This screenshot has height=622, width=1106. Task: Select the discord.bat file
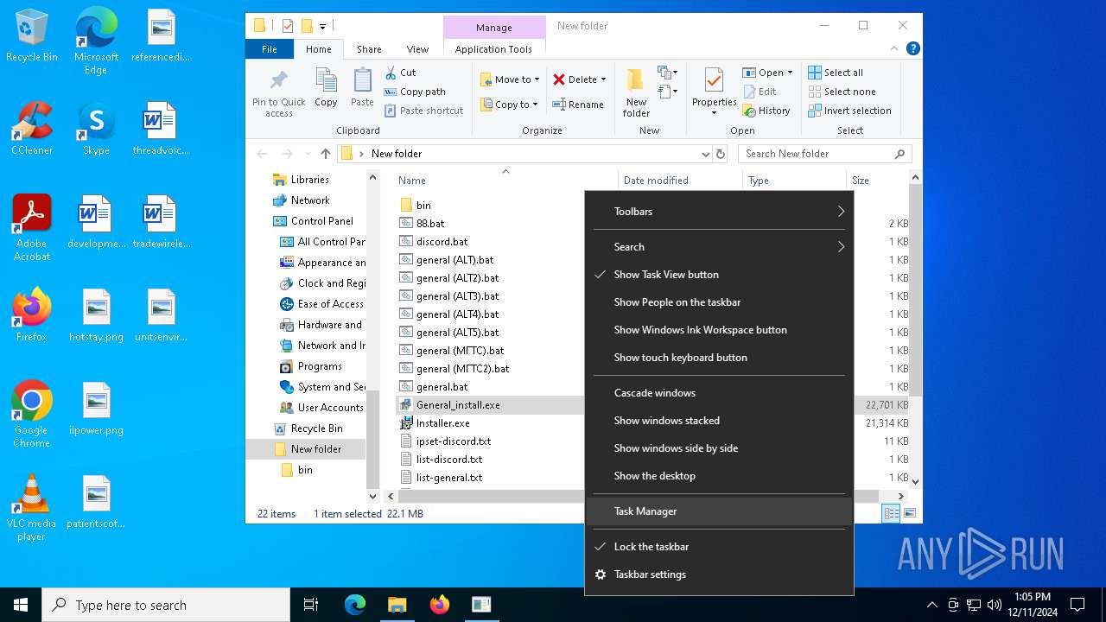pos(442,242)
